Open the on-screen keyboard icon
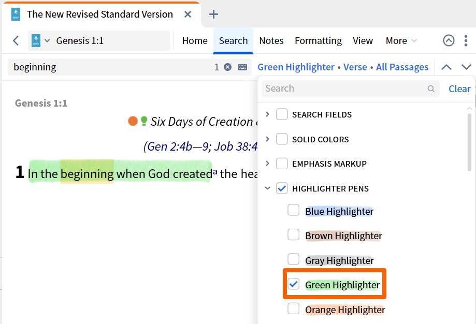 242,67
